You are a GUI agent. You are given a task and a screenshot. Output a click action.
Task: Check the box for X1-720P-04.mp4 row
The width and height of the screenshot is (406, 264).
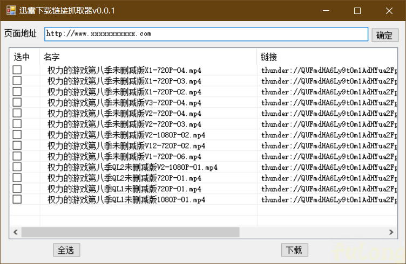pyautogui.click(x=17, y=70)
